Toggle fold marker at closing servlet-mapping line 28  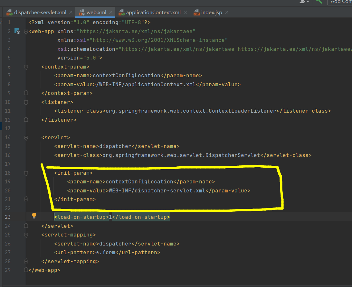26,262
